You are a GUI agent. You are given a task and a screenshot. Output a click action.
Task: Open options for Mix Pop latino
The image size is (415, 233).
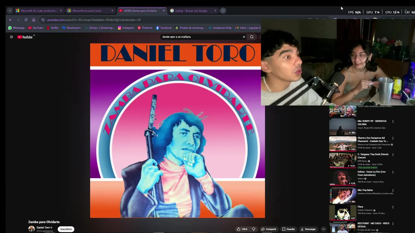coord(393,191)
